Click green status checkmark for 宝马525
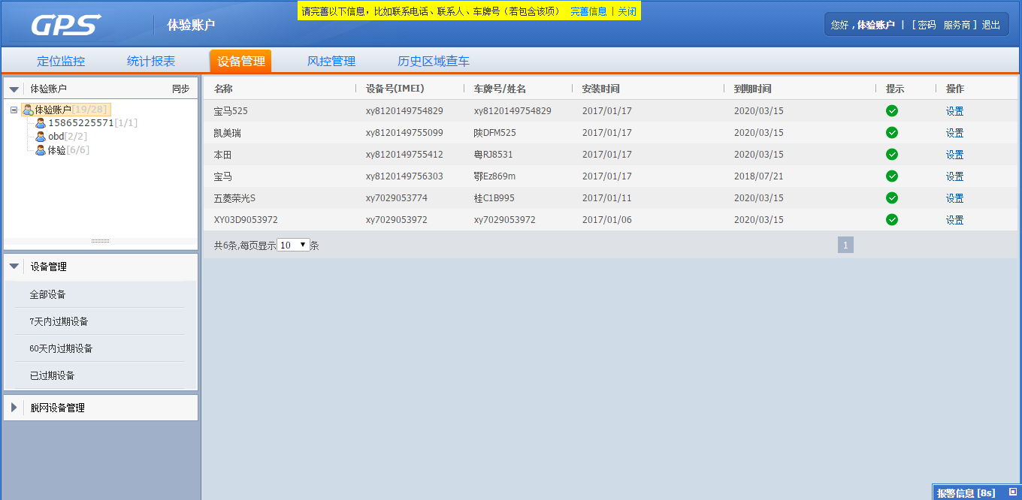Image resolution: width=1022 pixels, height=500 pixels. [892, 111]
